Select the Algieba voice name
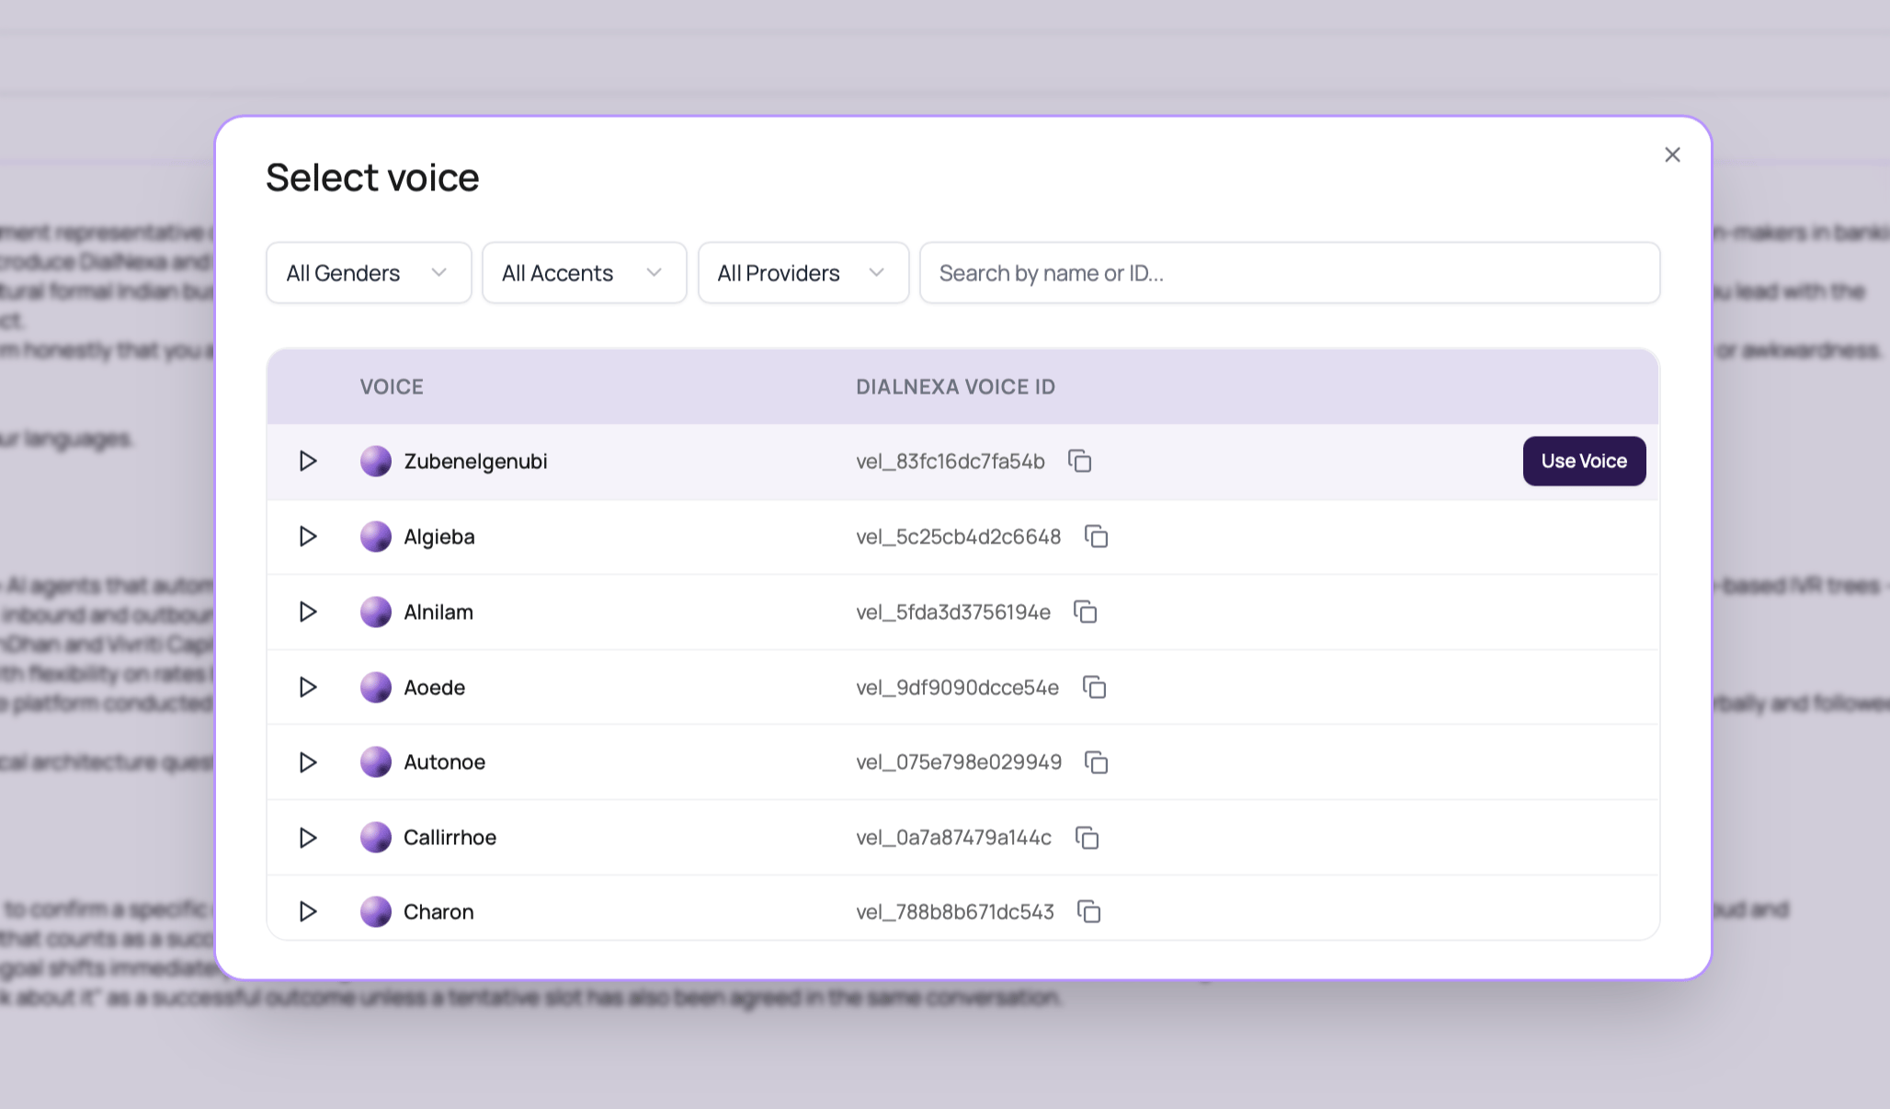Image resolution: width=1890 pixels, height=1109 pixels. point(439,536)
